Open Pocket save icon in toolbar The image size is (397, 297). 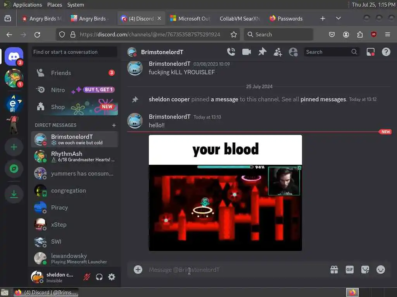332,34
